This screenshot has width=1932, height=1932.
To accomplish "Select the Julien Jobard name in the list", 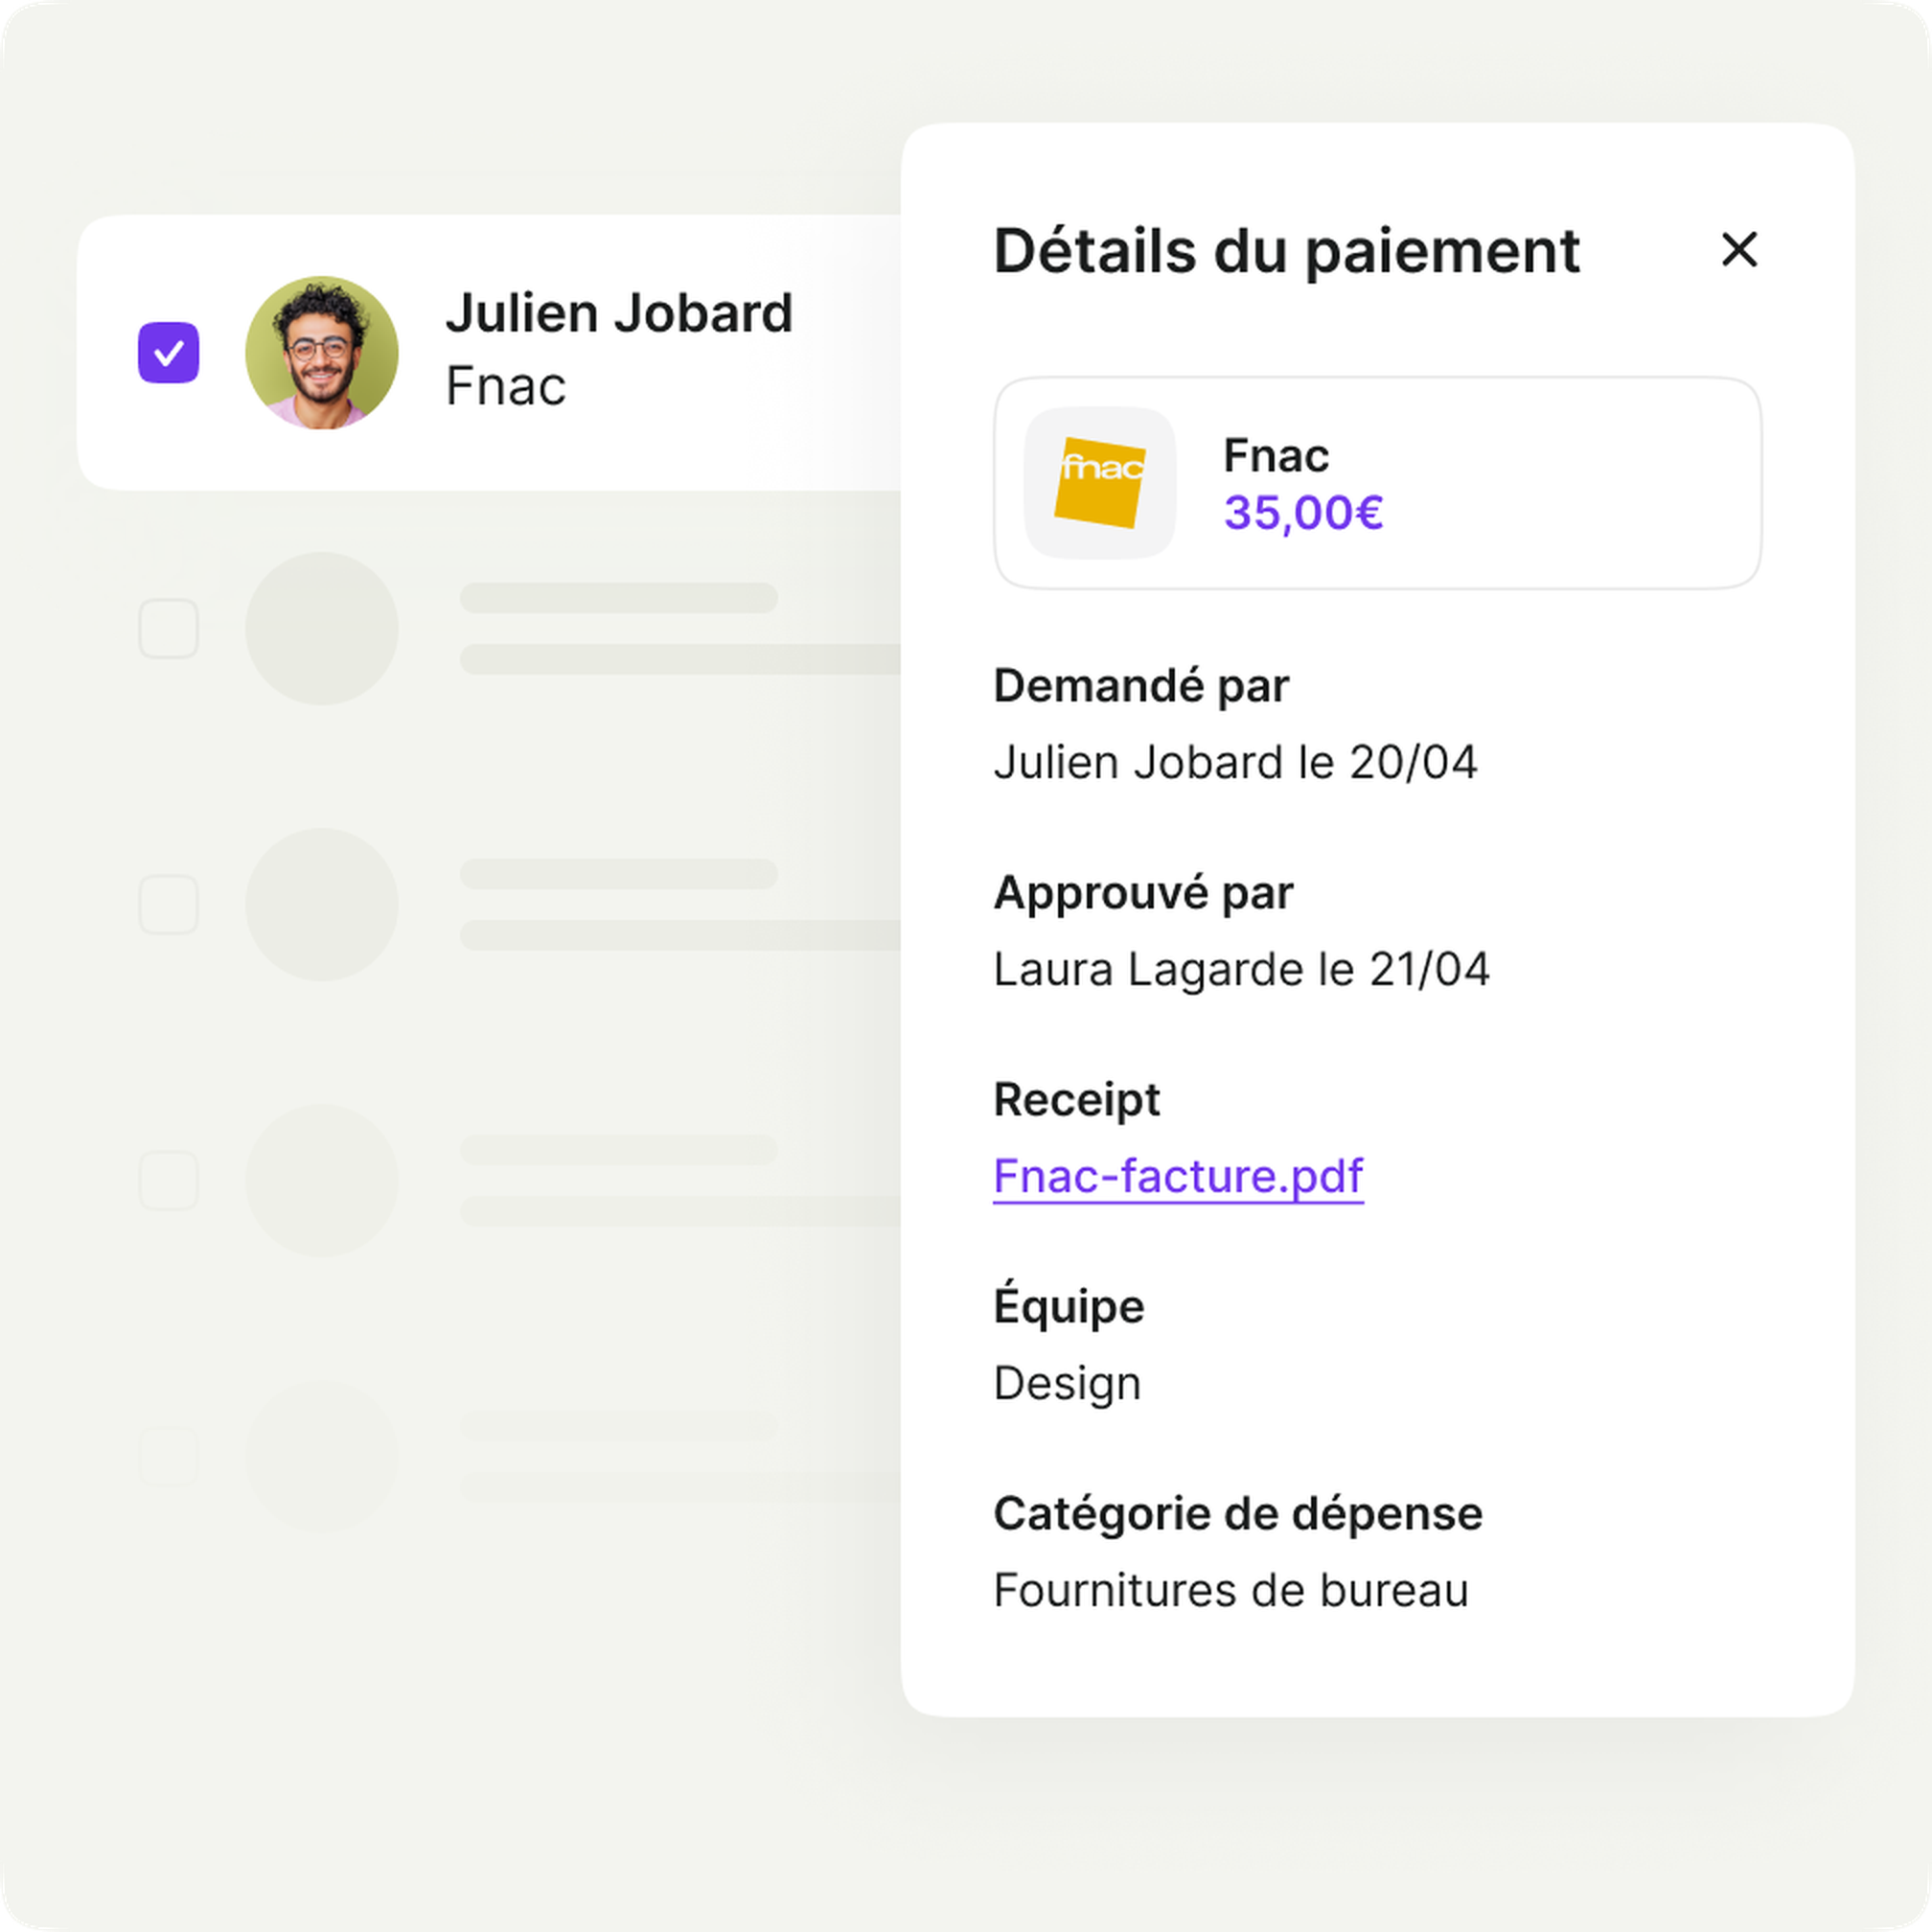I will 618,313.
